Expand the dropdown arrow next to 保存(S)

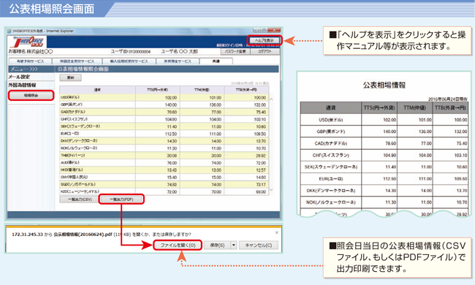[234, 246]
